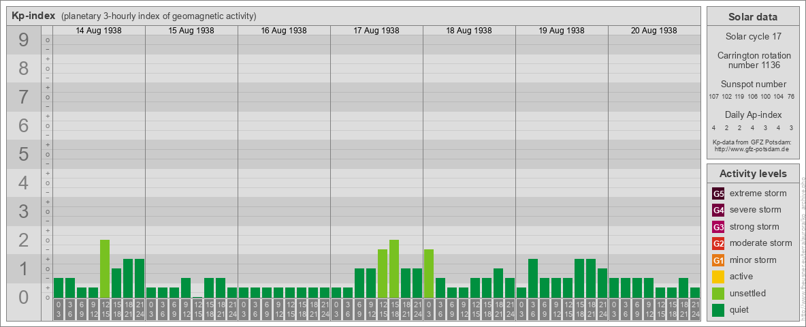Click the '20 Aug 1938' date header
Screen dimensions: 806x327
(654, 31)
